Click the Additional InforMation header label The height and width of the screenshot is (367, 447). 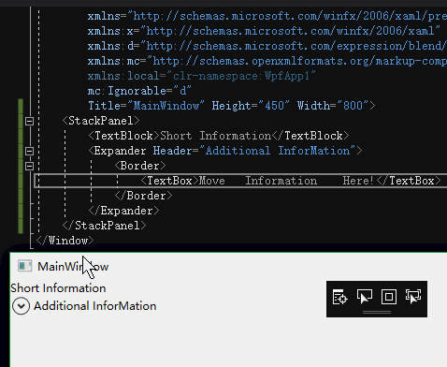(95, 306)
